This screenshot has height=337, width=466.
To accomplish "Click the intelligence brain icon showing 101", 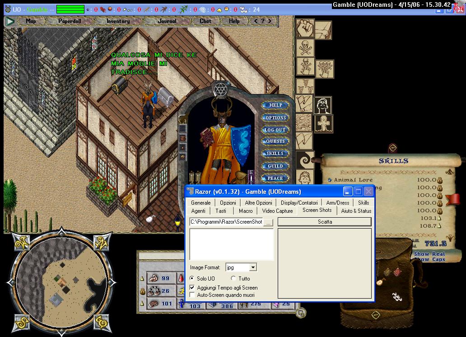I will [154, 304].
